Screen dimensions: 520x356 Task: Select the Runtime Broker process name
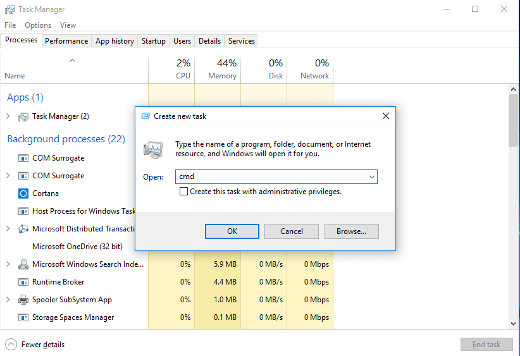58,282
